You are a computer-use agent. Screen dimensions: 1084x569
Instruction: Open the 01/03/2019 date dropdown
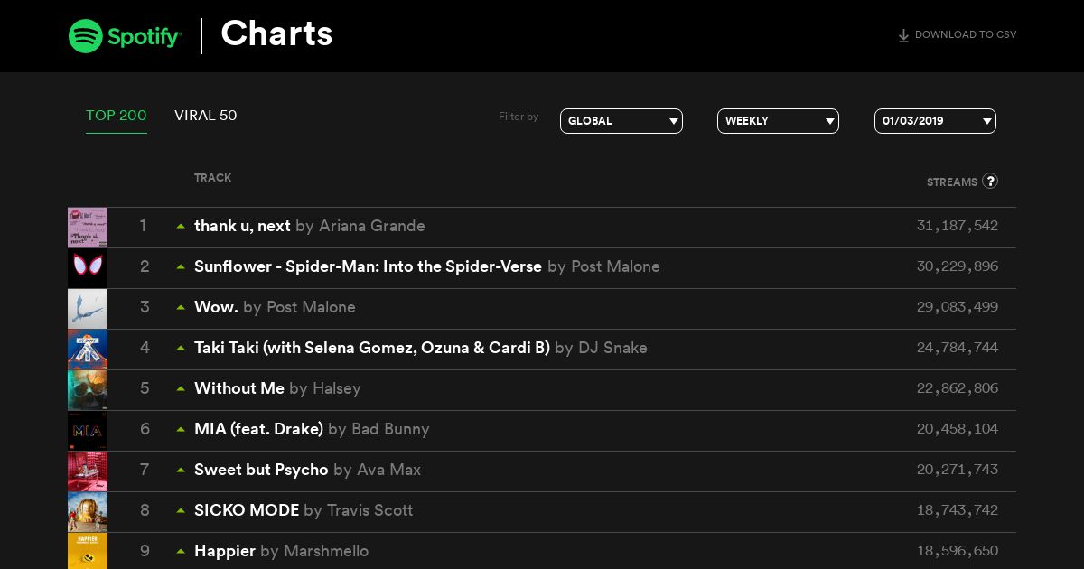tap(935, 121)
